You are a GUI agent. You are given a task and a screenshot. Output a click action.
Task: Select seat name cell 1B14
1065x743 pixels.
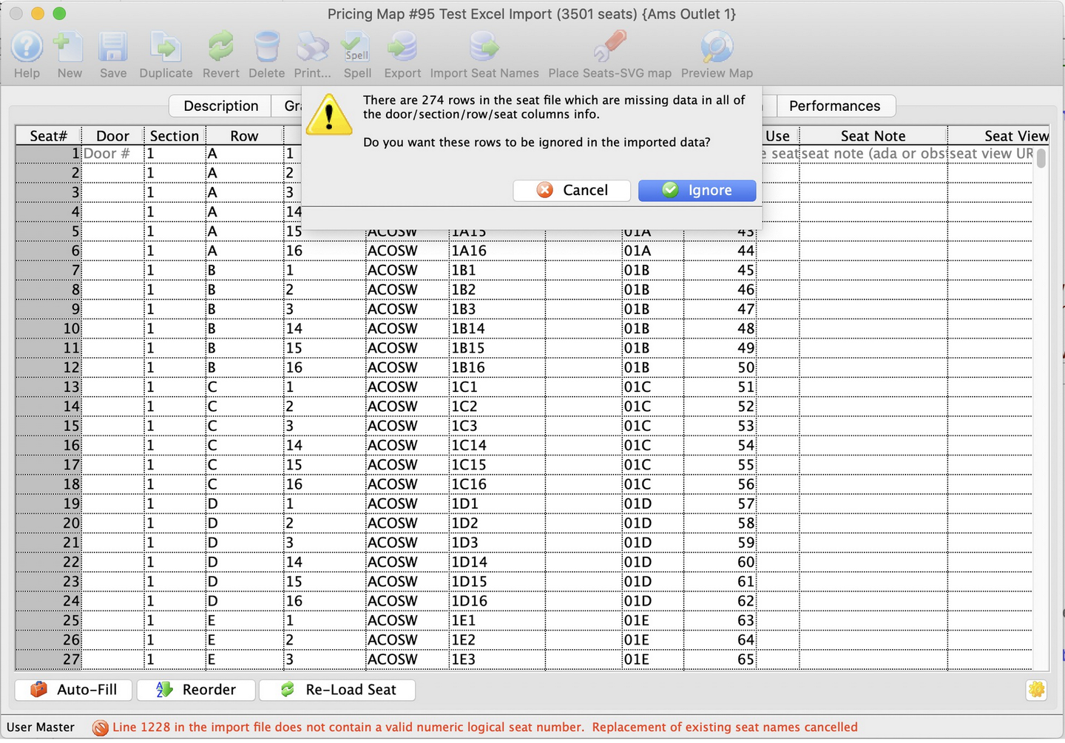[x=497, y=328]
